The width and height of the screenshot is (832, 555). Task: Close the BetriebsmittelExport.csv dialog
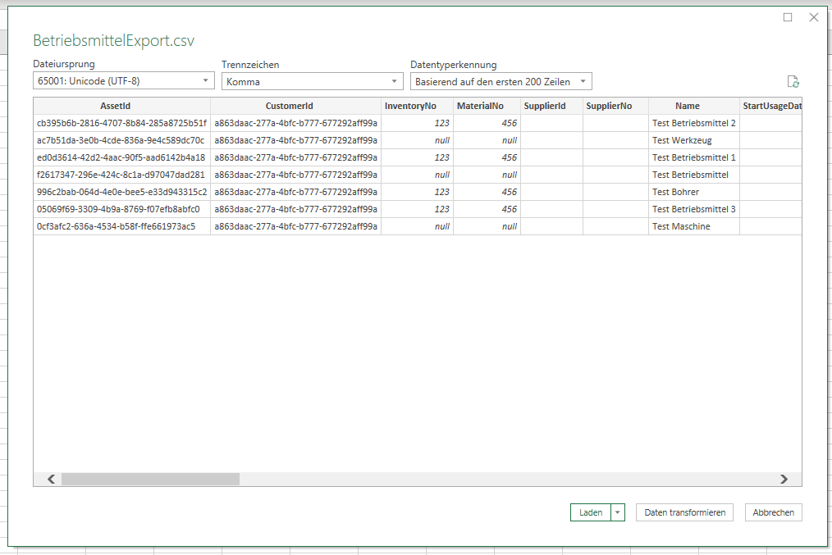pos(813,17)
